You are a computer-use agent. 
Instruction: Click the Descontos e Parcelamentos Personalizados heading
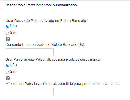(41, 5)
